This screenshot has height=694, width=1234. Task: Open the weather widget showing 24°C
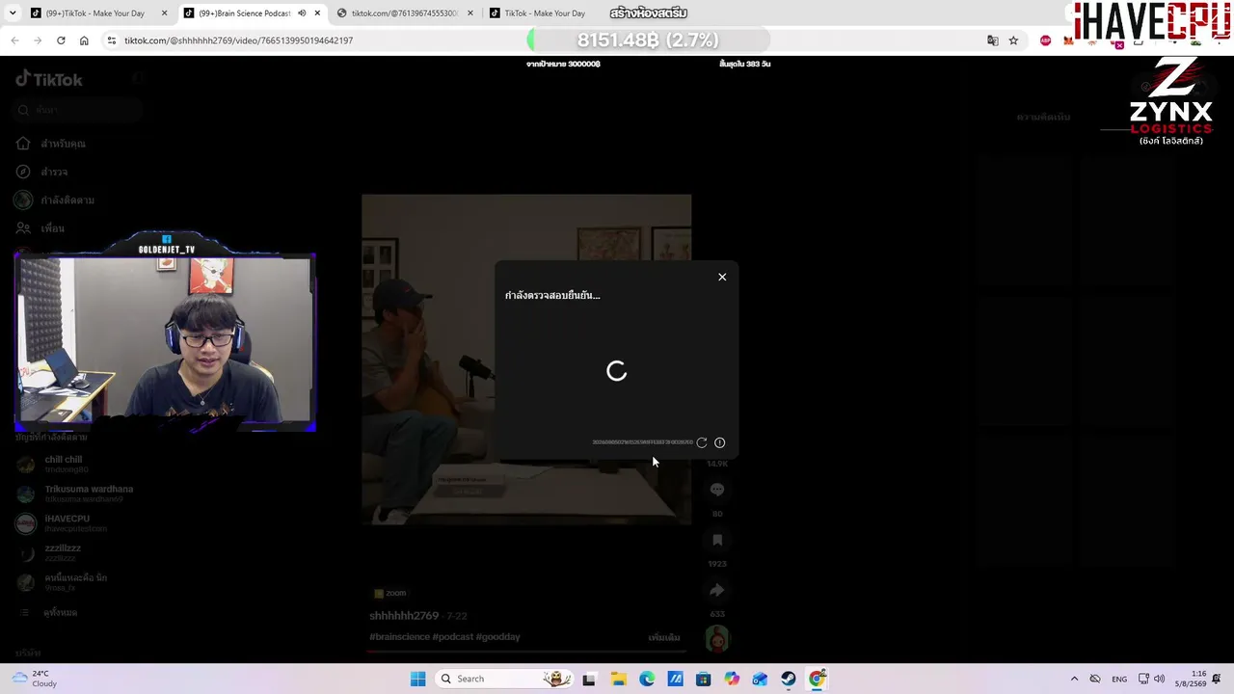coord(34,679)
